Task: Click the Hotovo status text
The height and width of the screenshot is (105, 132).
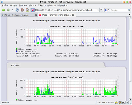Action: pos(5,103)
